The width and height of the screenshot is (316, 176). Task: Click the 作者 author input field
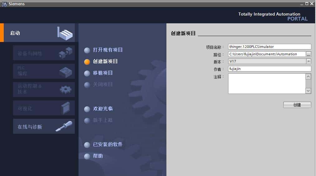(270, 69)
